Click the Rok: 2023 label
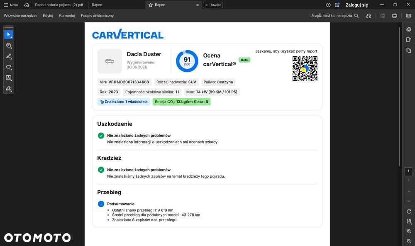Image resolution: width=415 pixels, height=246 pixels. (x=109, y=92)
